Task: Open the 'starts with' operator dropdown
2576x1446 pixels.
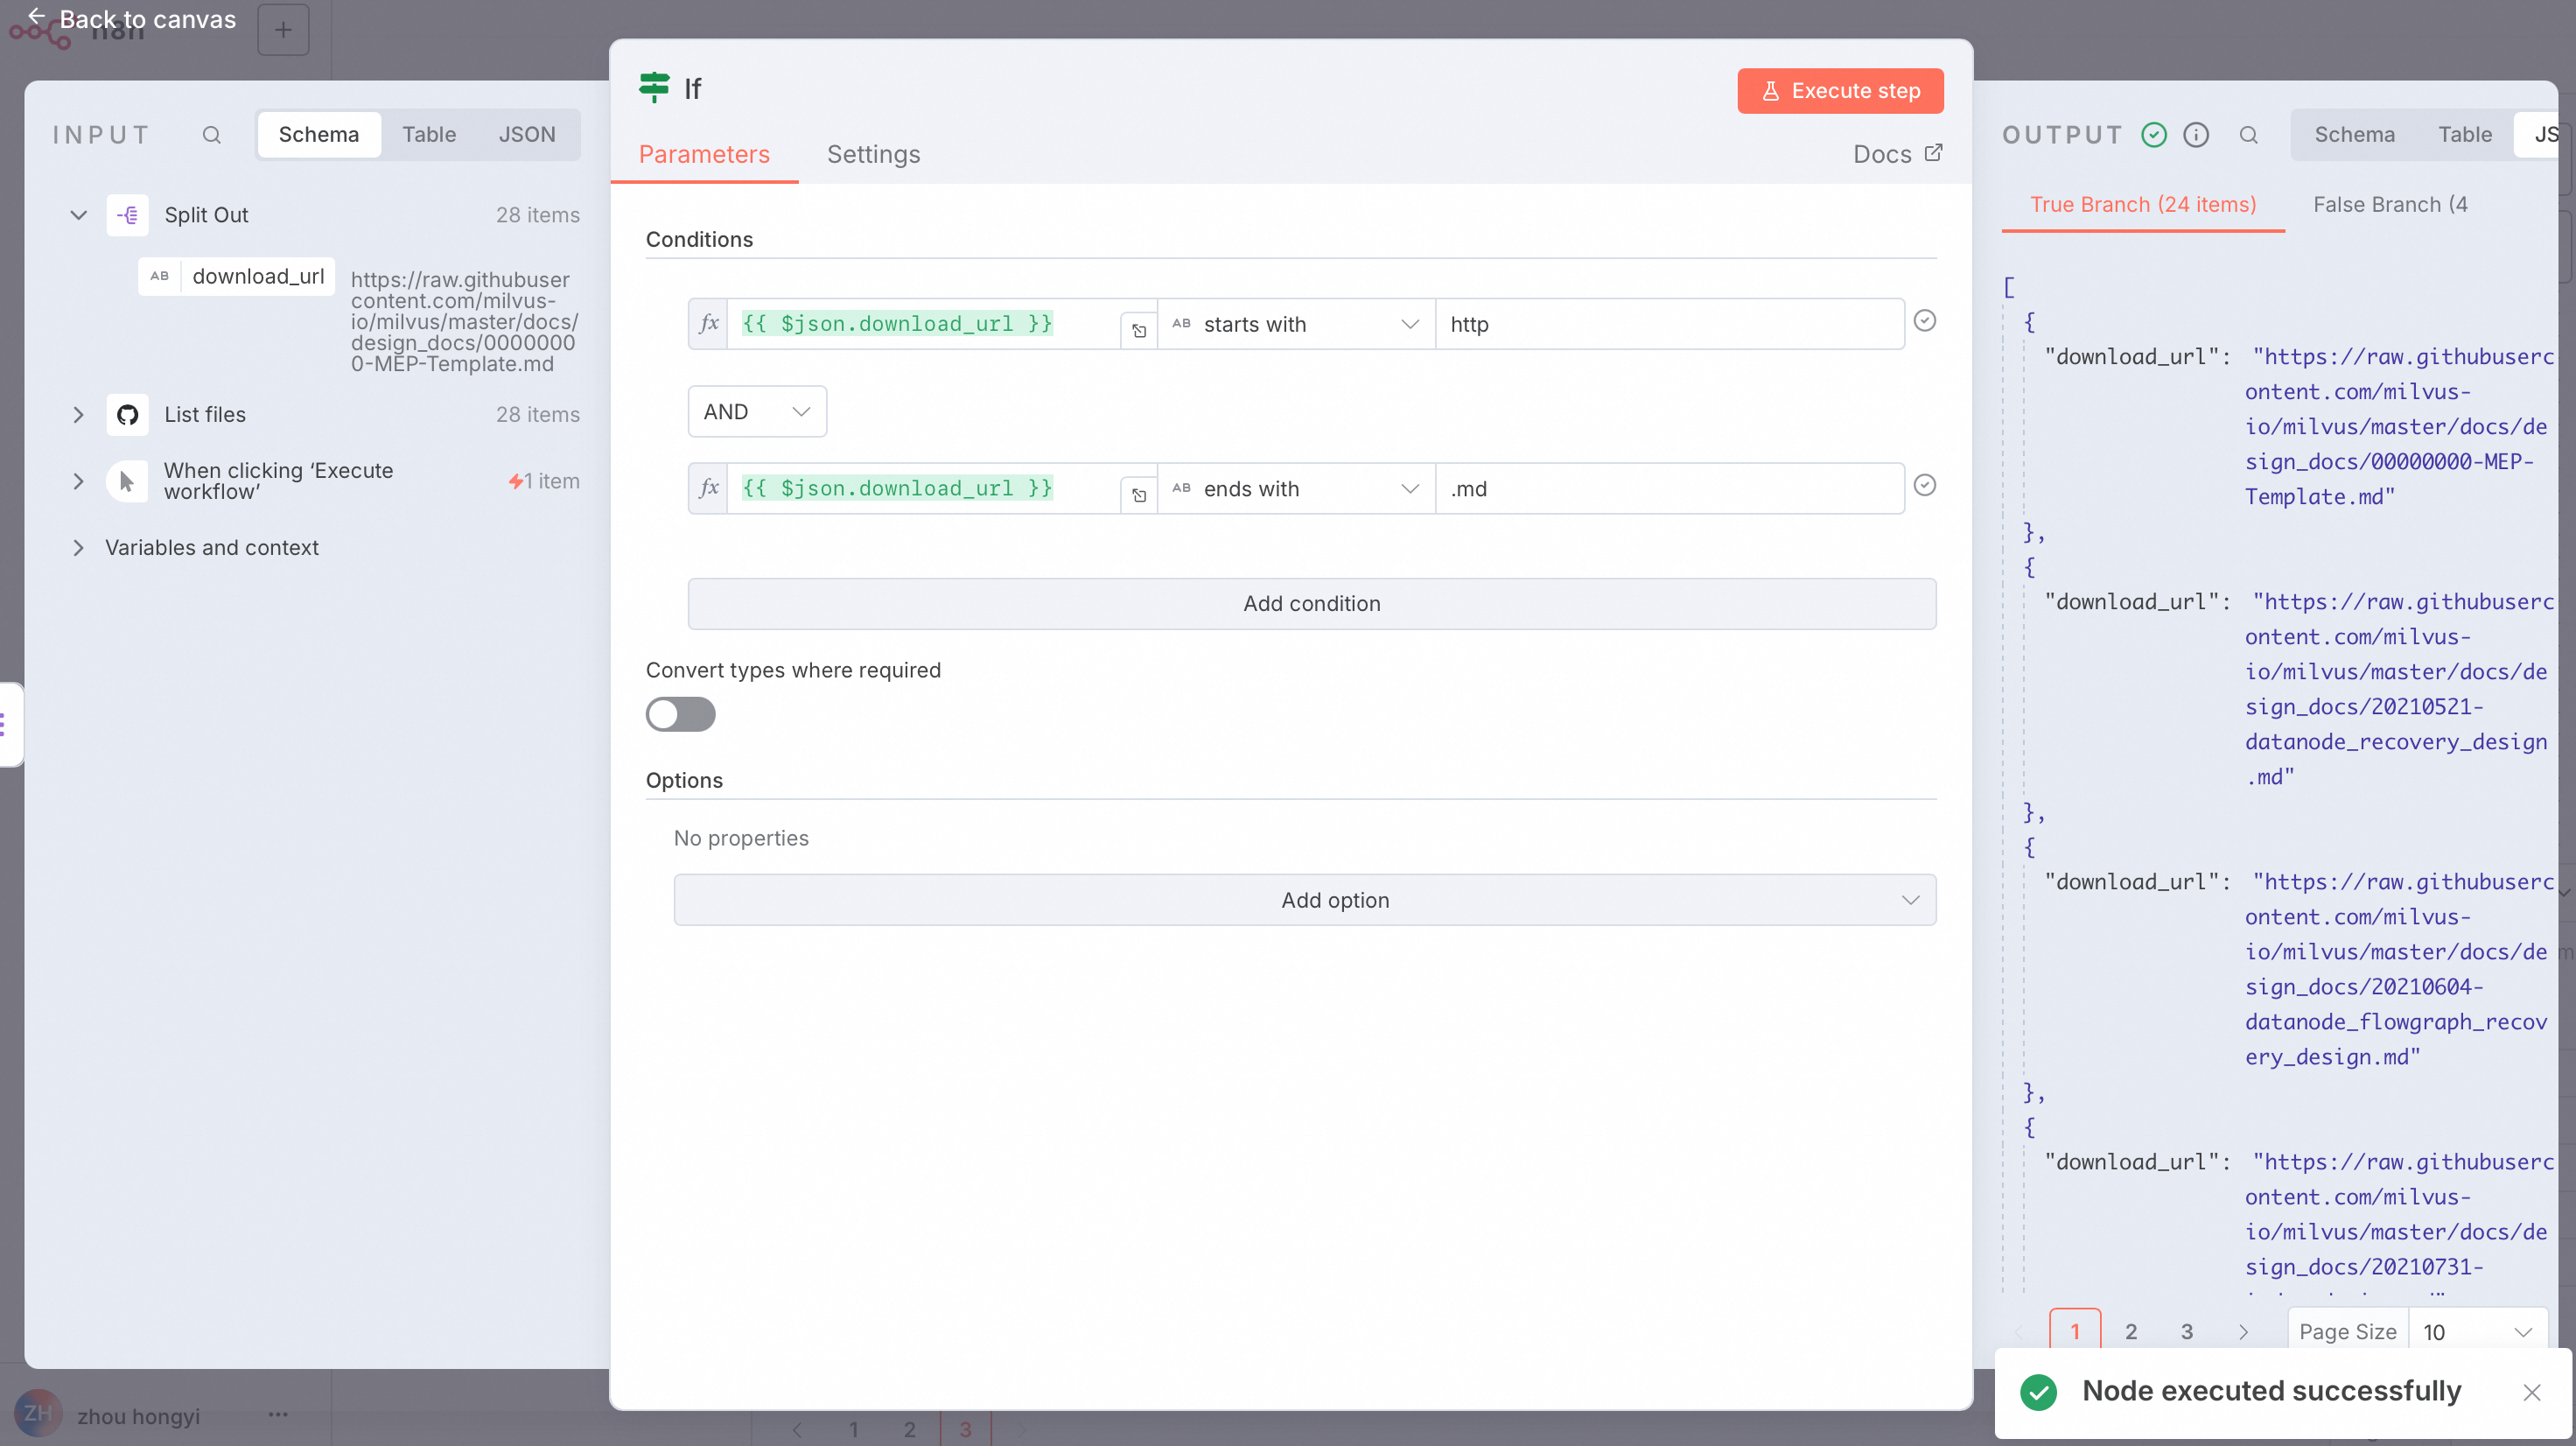Action: click(1296, 324)
